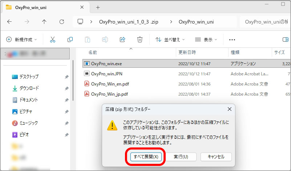Go forward with the right arrow
This screenshot has width=291, height=171.
[x=27, y=22]
